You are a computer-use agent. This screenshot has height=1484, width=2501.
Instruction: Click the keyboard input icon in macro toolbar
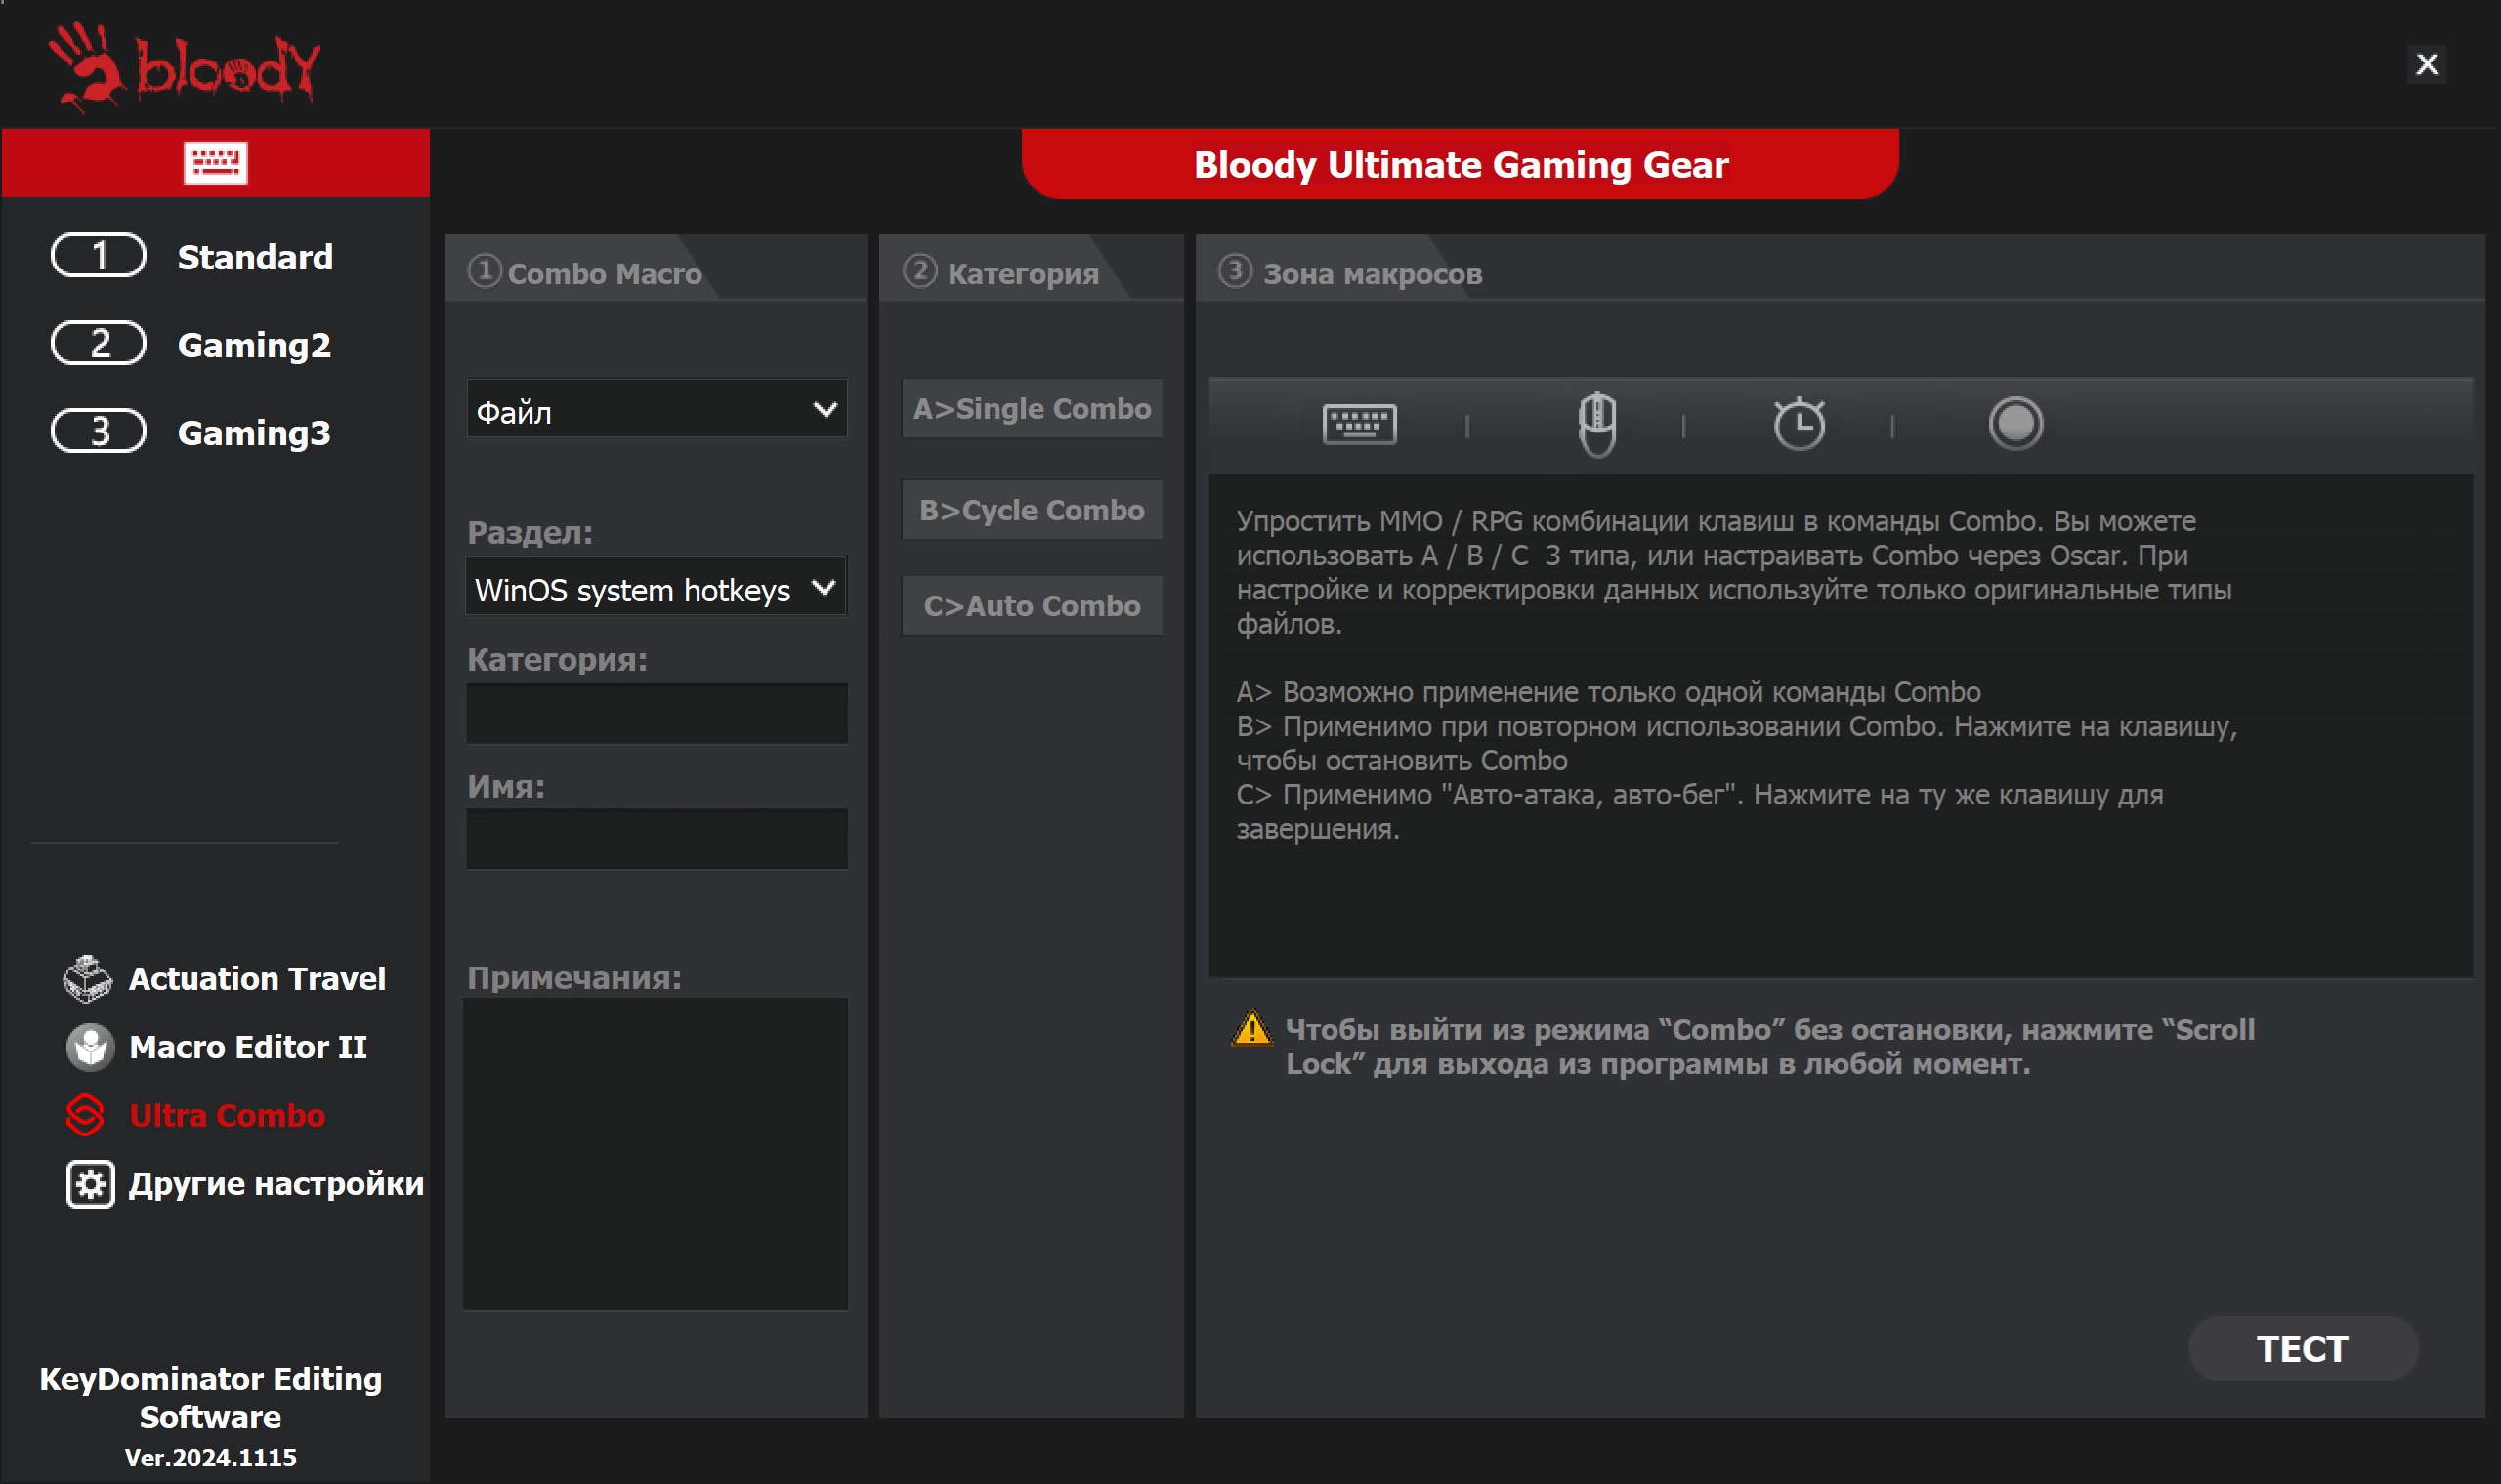(1359, 424)
